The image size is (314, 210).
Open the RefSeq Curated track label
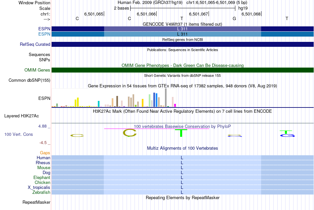[35, 45]
